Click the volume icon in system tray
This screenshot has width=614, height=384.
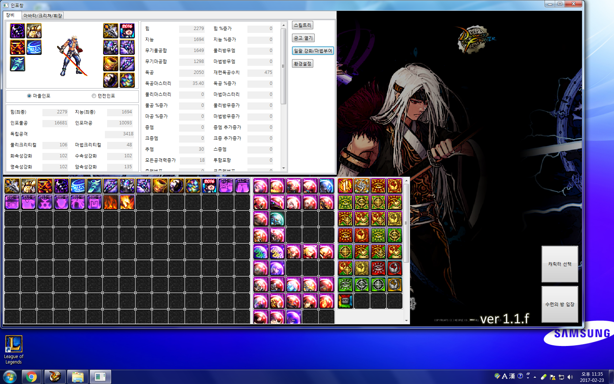tap(570, 377)
